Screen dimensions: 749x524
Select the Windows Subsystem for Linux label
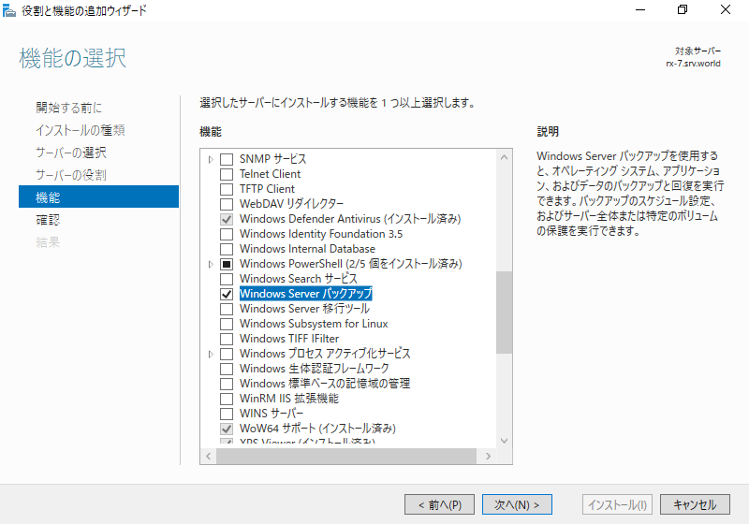click(x=314, y=324)
